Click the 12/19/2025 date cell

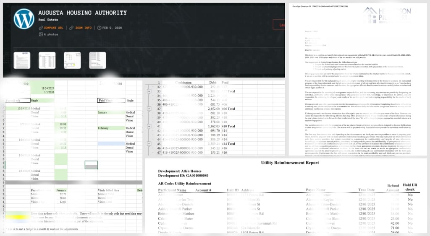[18, 109]
